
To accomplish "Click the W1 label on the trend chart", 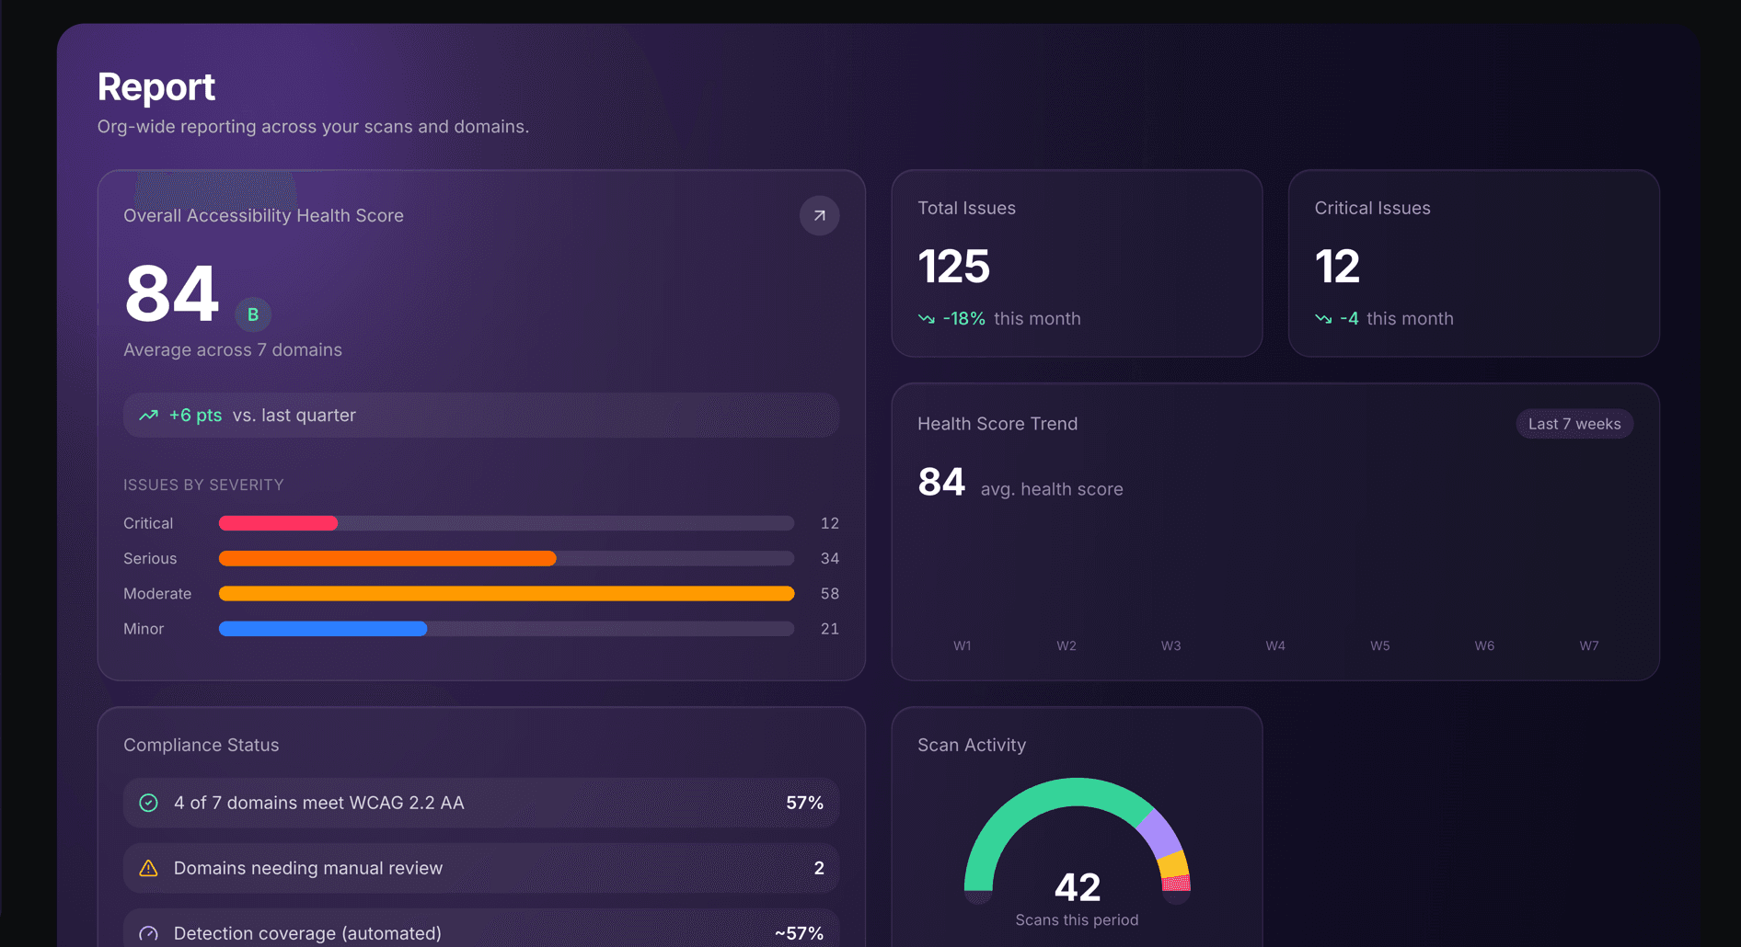I will pos(962,645).
